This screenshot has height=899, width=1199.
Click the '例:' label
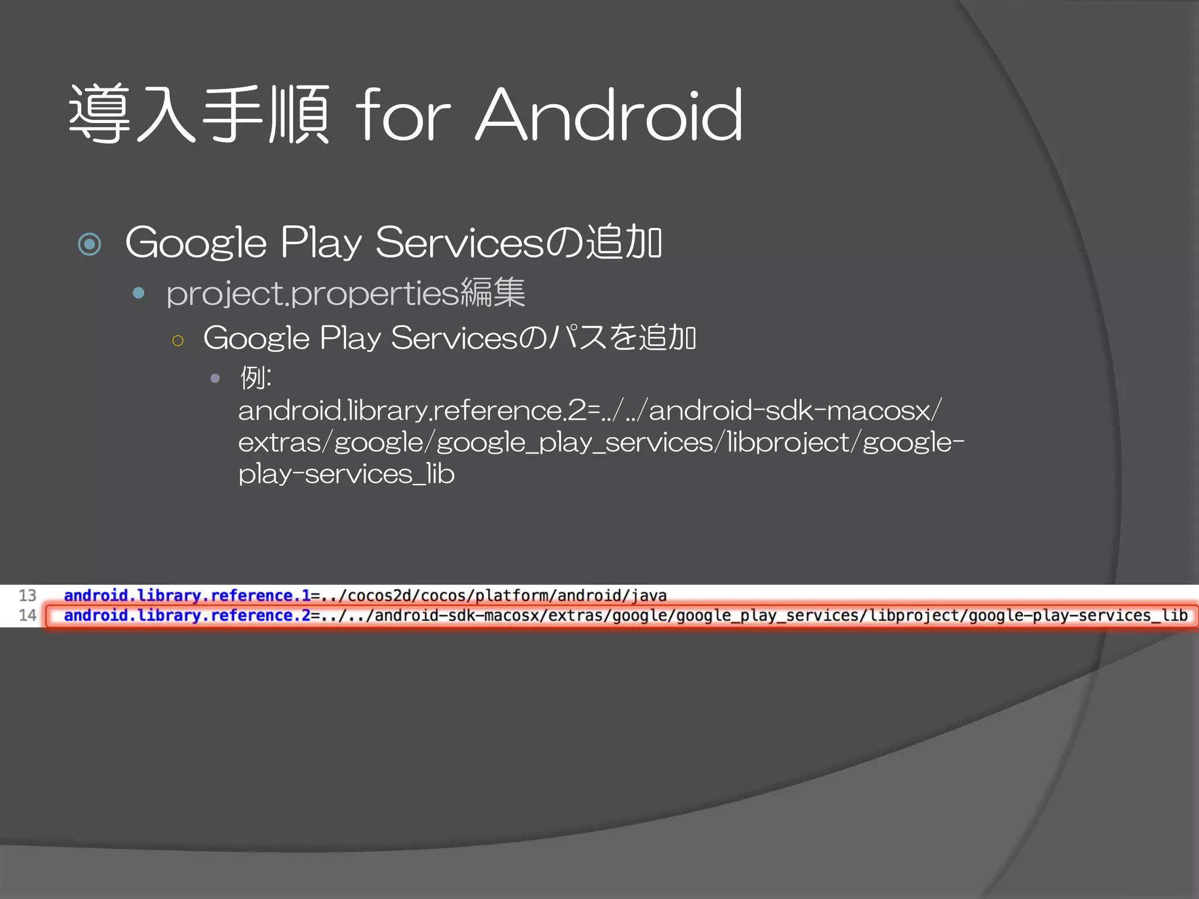point(255,378)
